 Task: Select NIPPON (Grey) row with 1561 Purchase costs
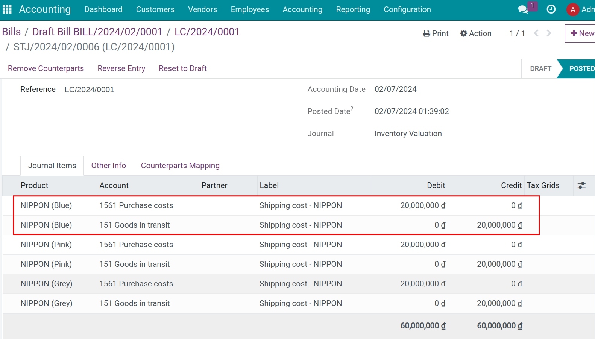click(299, 284)
